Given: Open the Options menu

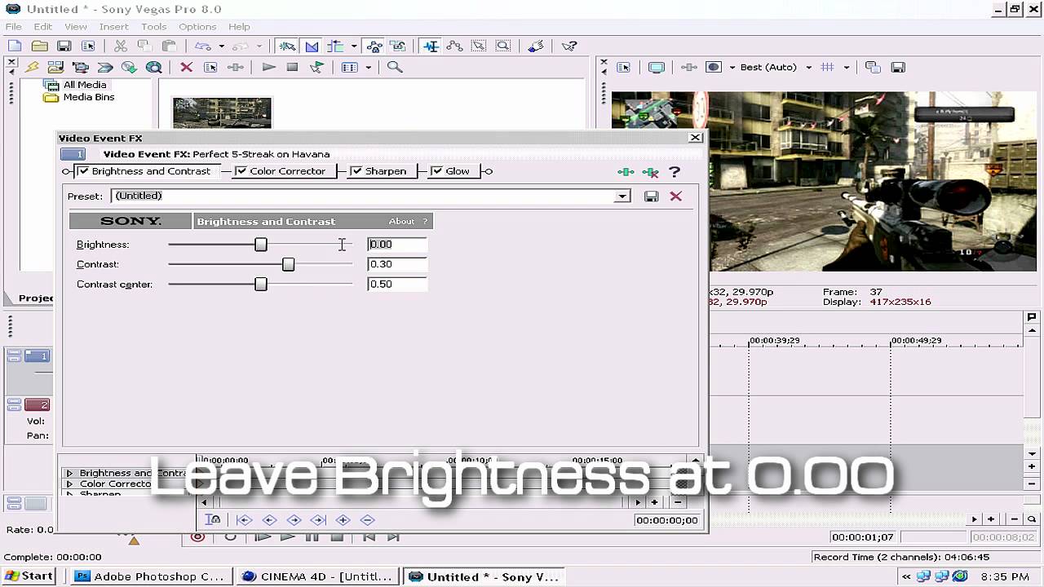Looking at the screenshot, I should tap(197, 27).
